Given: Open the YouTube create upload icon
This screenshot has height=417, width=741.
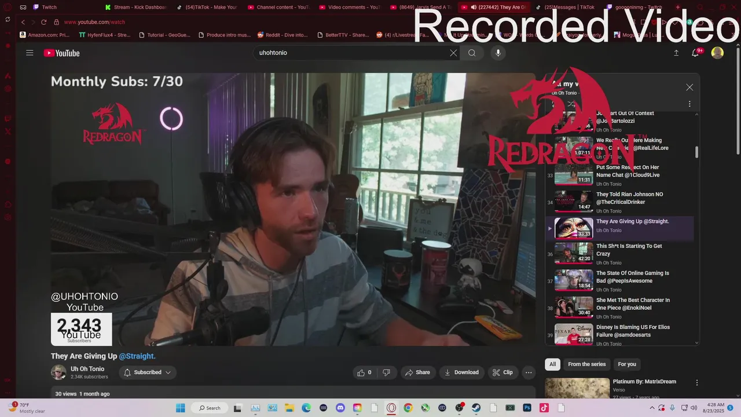Looking at the screenshot, I should (676, 53).
